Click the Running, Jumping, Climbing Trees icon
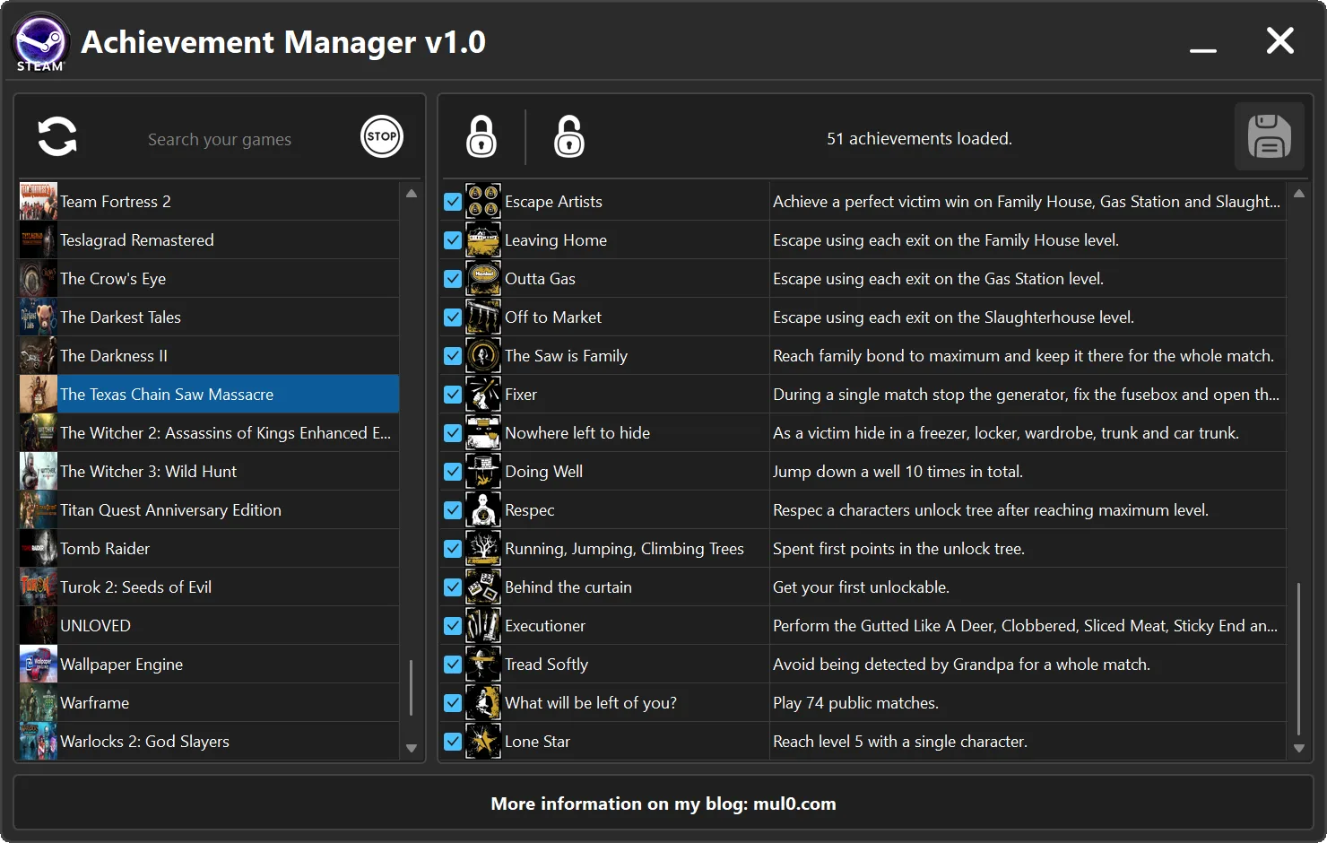This screenshot has width=1327, height=843. click(483, 548)
